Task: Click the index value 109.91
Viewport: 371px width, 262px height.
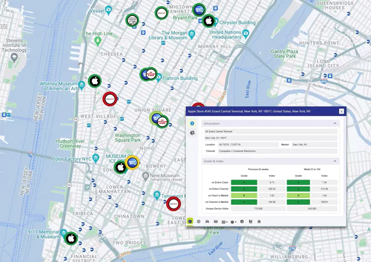Action: tap(324, 202)
